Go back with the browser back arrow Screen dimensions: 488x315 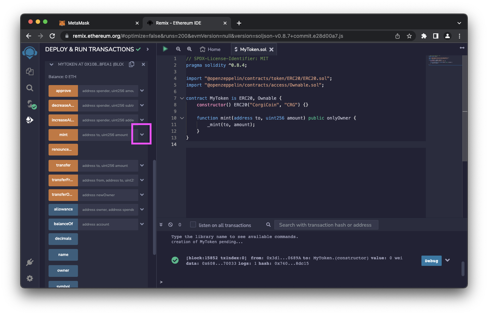29,36
